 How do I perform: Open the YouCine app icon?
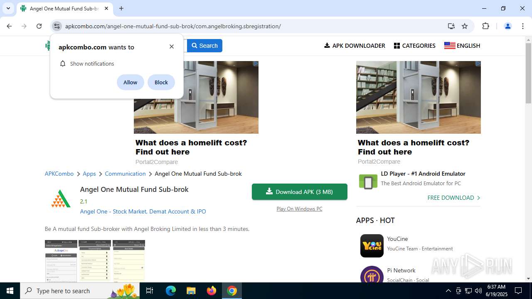point(372,246)
